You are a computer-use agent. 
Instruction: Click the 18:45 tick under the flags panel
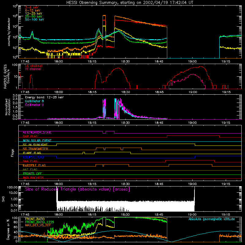click(159, 184)
